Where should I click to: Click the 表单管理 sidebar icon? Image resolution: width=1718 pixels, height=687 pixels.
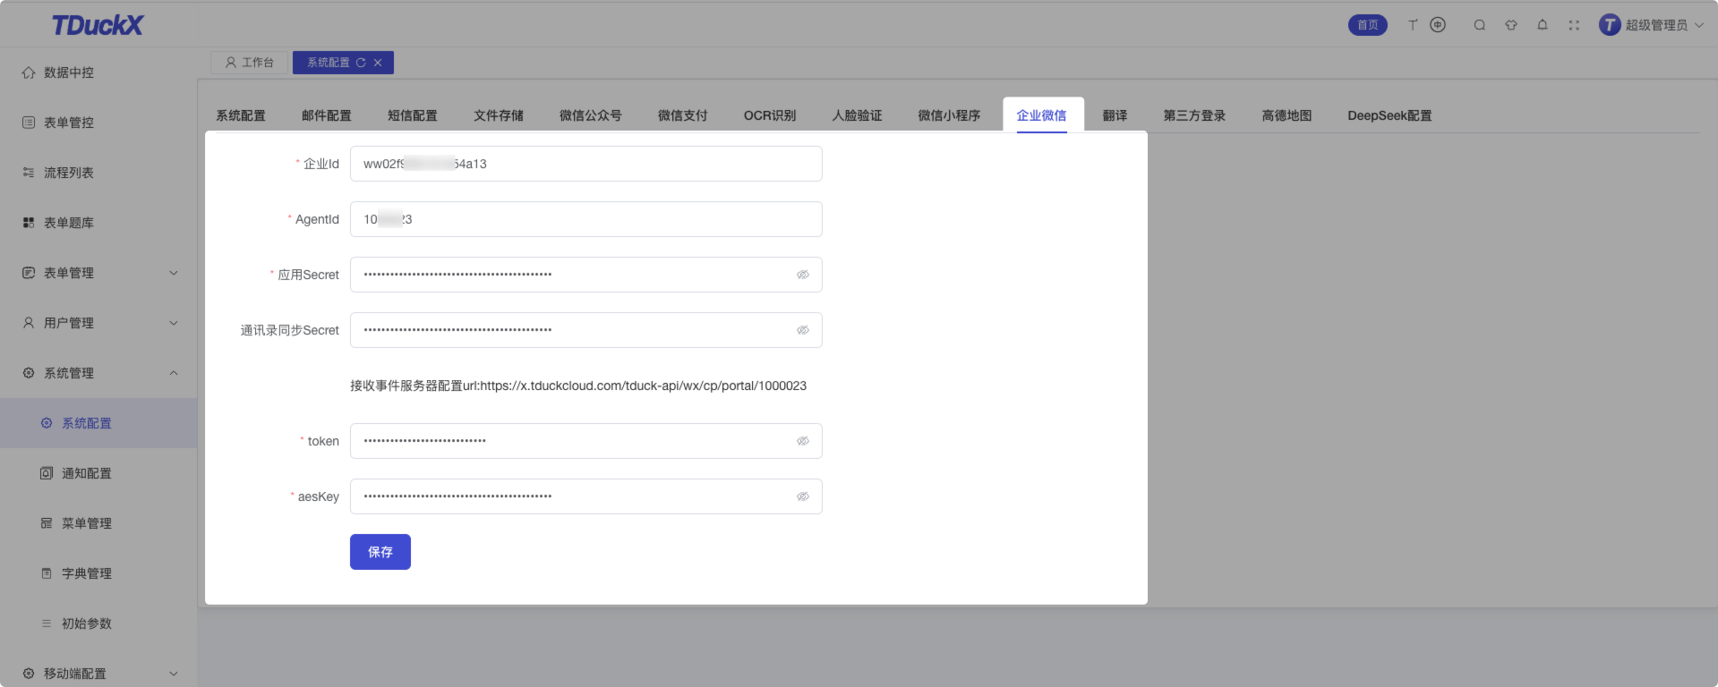29,273
